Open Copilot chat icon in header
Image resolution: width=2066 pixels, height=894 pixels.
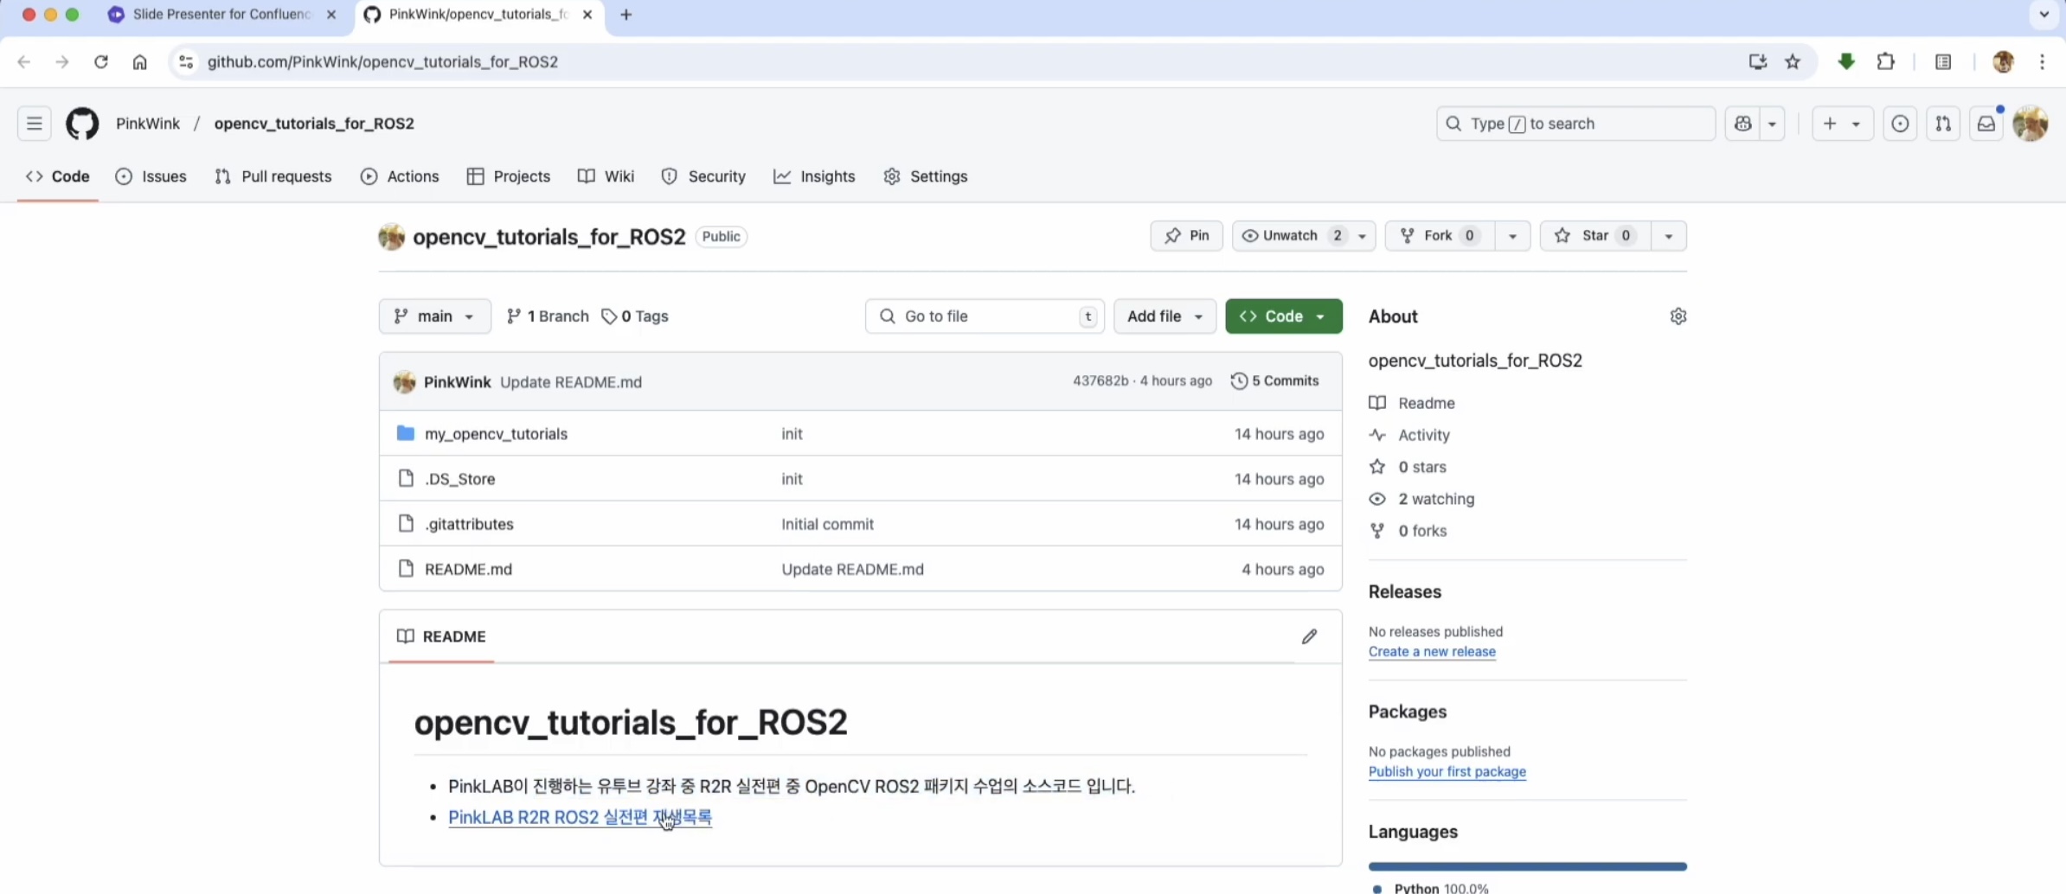(1742, 124)
